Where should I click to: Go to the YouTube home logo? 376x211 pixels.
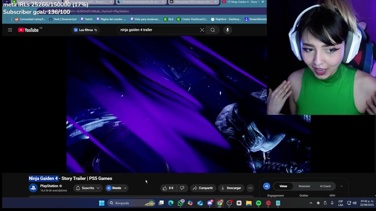click(x=28, y=30)
